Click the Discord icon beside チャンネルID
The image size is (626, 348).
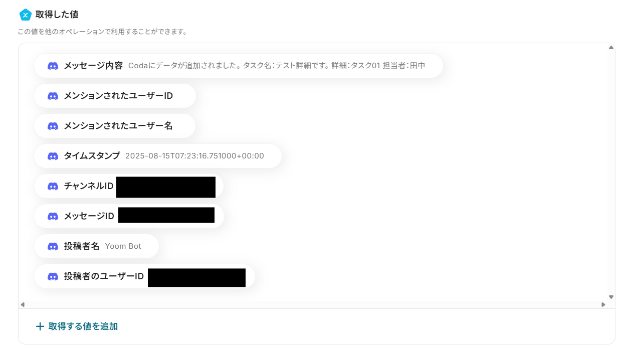53,186
